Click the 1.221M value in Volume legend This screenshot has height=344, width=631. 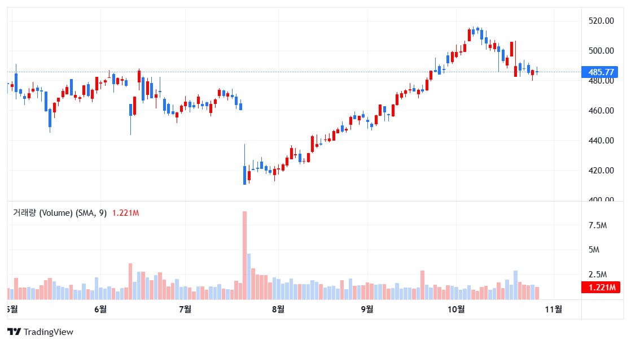click(125, 213)
